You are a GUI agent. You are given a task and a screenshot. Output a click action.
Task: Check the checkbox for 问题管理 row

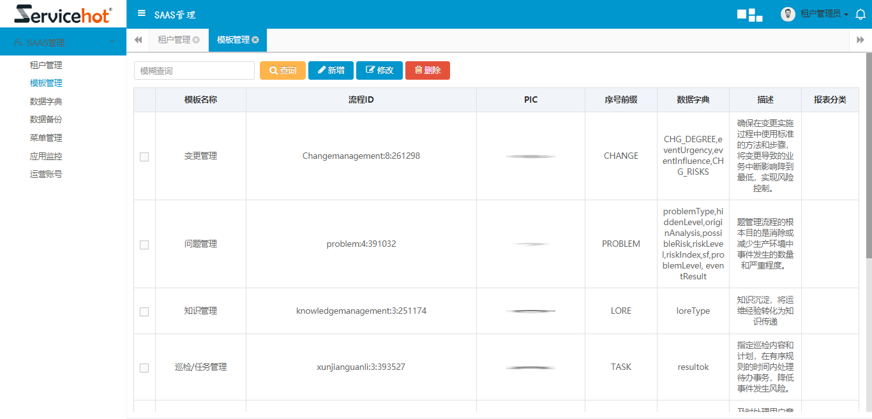coord(144,244)
